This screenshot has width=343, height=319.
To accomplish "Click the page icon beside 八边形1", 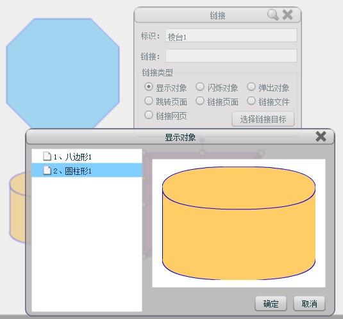I will coord(47,156).
